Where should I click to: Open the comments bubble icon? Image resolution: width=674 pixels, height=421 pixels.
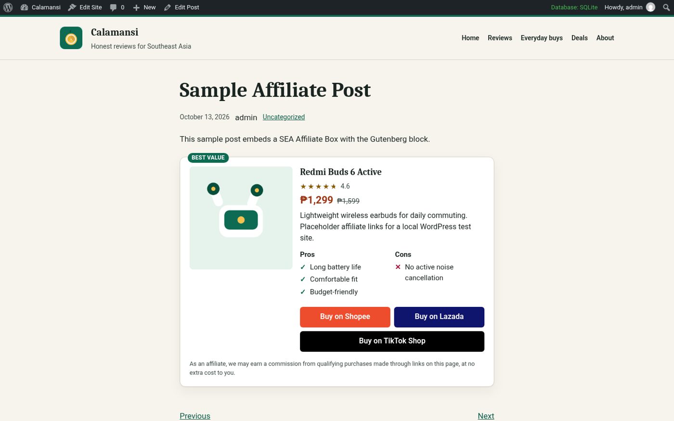point(113,8)
